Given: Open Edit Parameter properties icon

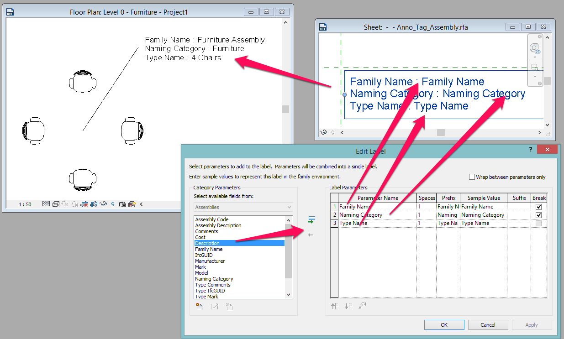Looking at the screenshot, I should pyautogui.click(x=215, y=307).
